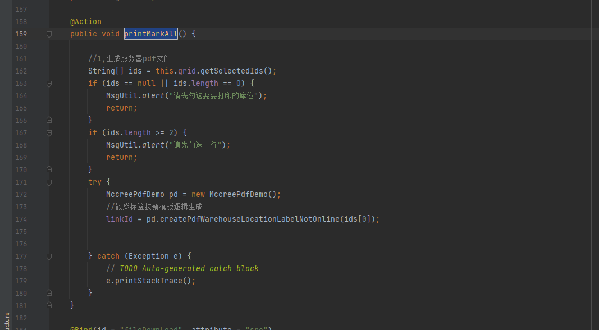The image size is (599, 330).
Task: Click MccreePdfDemo pd variable declaration
Action: tap(141, 194)
